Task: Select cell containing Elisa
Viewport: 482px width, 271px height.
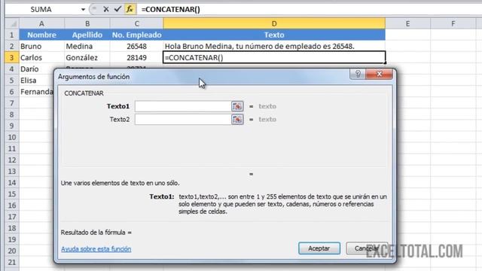Action: pos(36,81)
